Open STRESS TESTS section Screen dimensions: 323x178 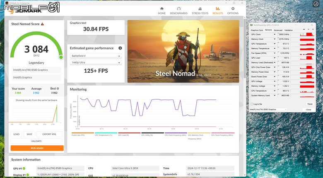pyautogui.click(x=200, y=11)
